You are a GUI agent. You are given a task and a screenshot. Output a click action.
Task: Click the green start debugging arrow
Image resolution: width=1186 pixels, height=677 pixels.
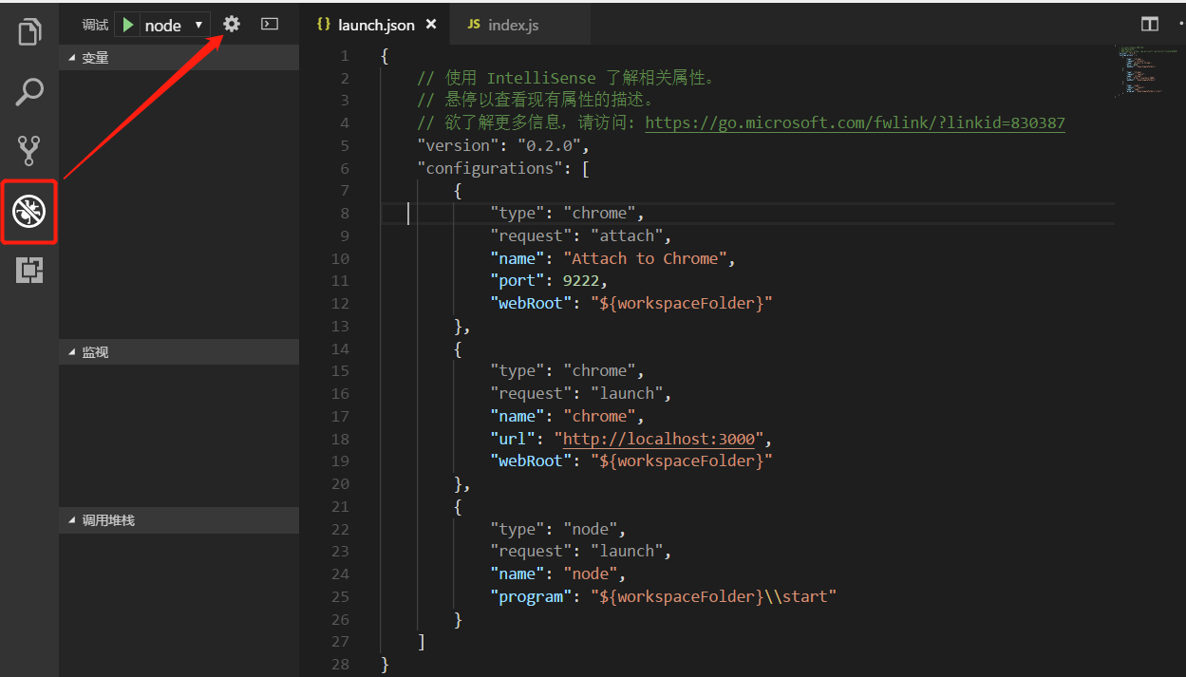[x=128, y=25]
